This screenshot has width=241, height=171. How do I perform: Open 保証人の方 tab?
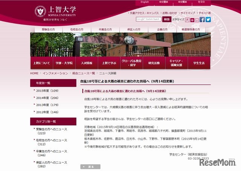(x=134, y=29)
